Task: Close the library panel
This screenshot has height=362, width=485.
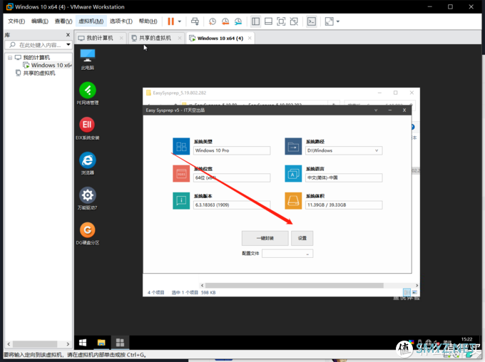Action: tap(68, 35)
